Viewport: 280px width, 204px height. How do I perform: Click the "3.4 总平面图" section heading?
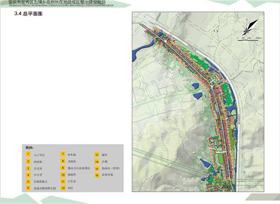coord(29,13)
